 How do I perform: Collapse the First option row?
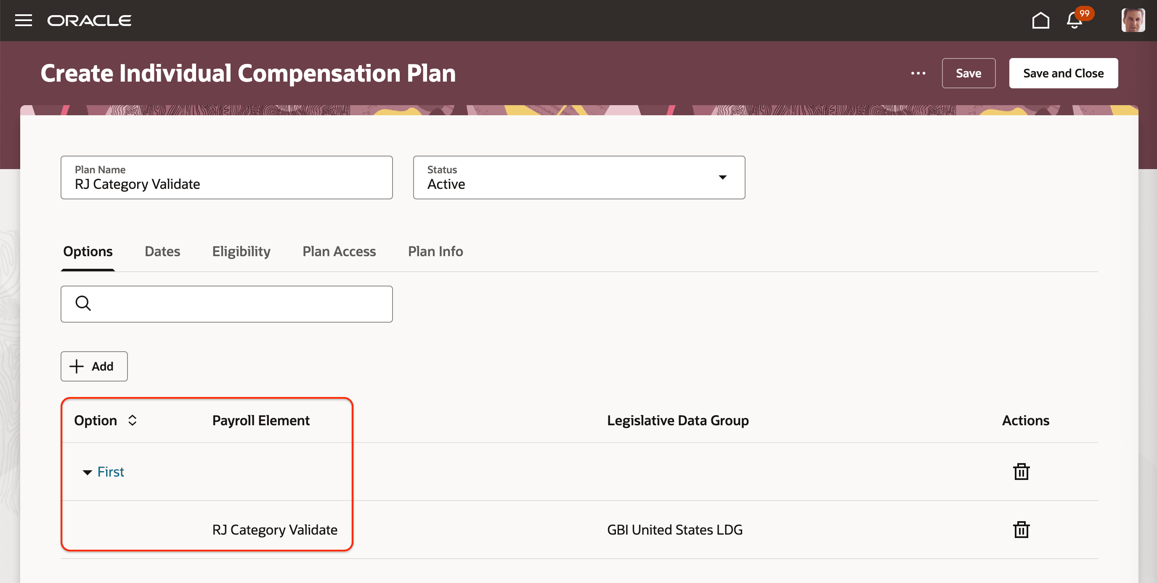87,472
